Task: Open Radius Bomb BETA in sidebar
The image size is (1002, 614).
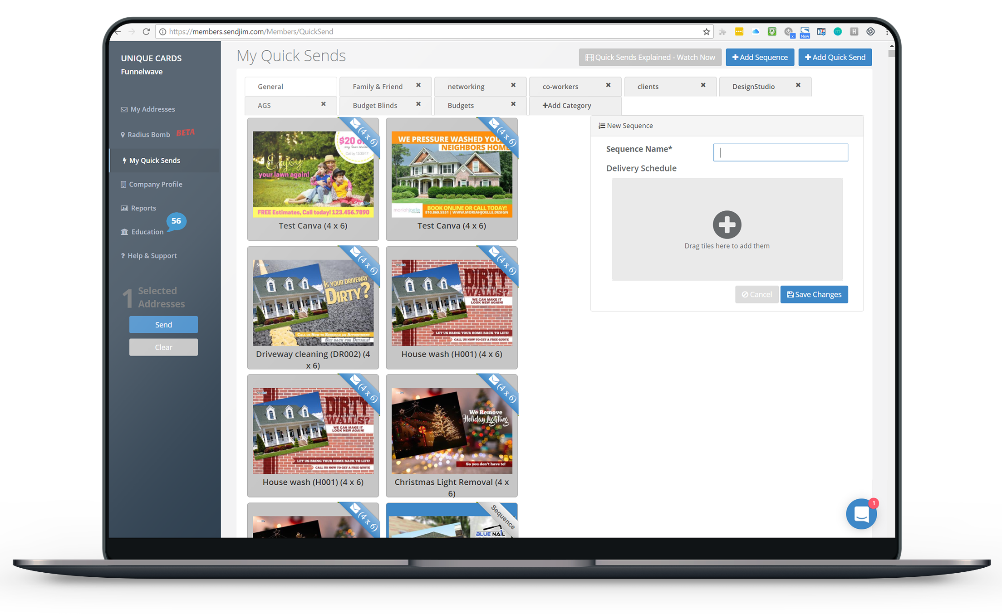Action: pyautogui.click(x=157, y=134)
